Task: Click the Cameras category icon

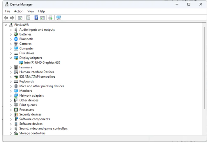Action: click(x=16, y=44)
